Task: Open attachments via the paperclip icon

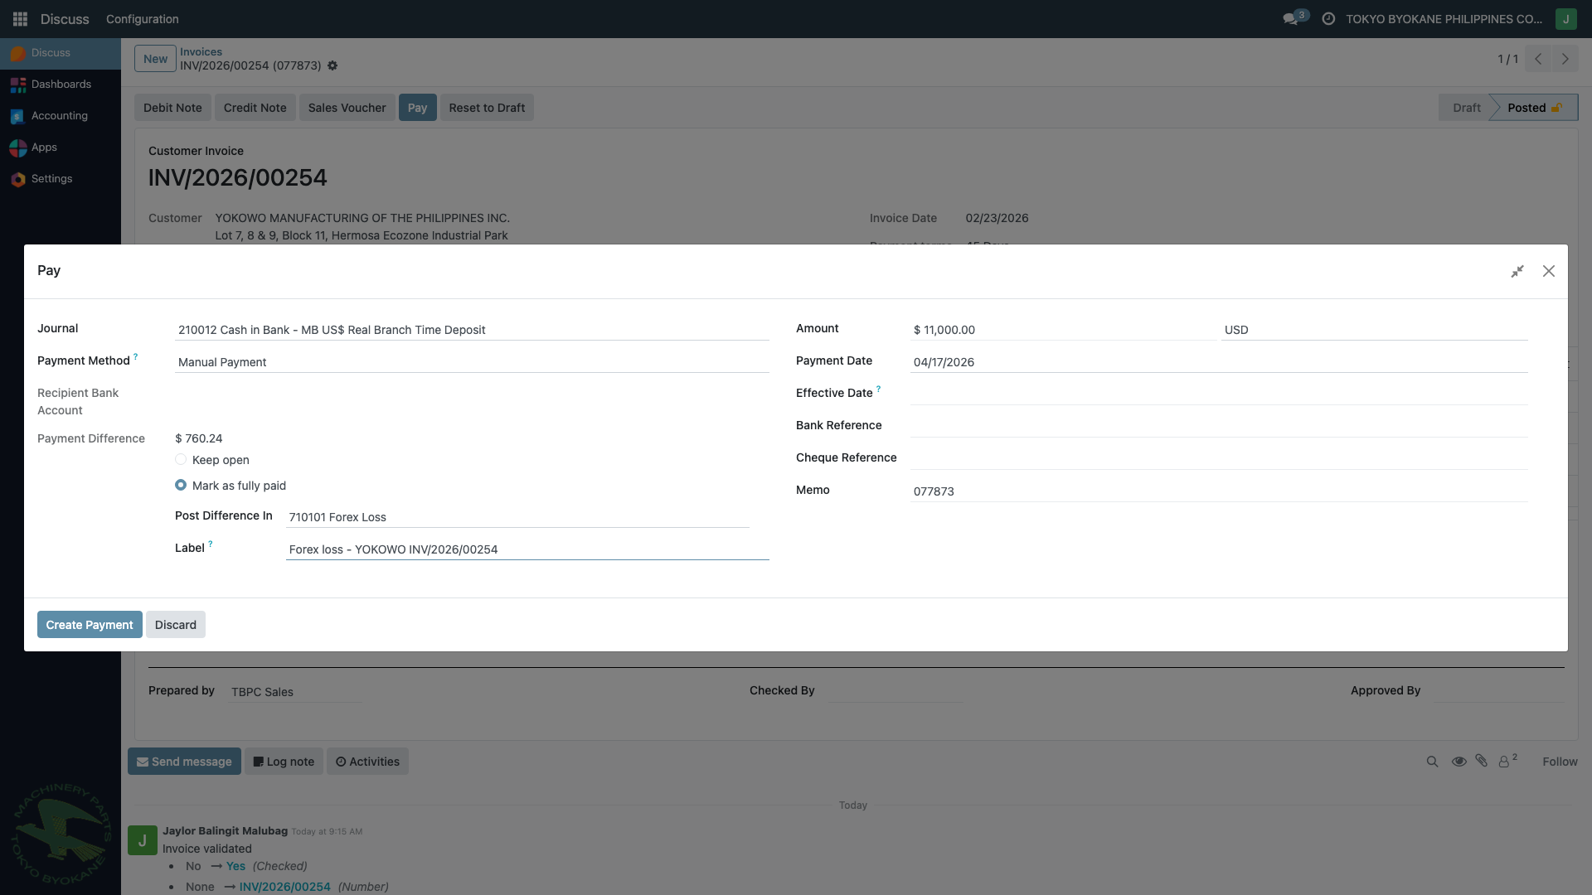Action: [1482, 761]
